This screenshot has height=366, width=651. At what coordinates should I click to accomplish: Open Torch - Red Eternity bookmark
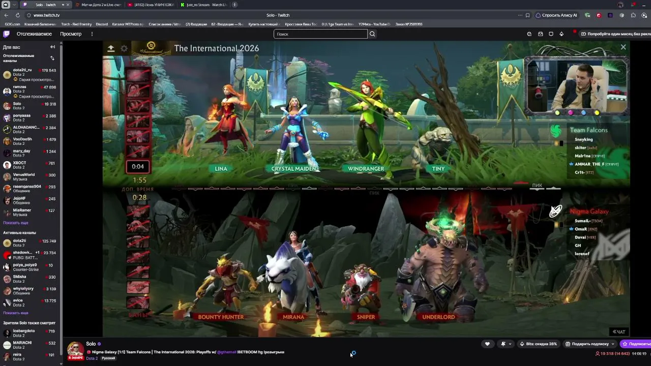pos(76,24)
